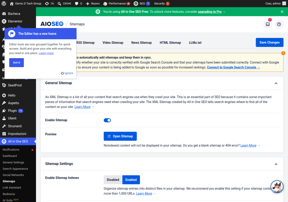Screen dimensions: 288x202
Task: Open the Ciao, admin account menu
Action: (276, 3)
